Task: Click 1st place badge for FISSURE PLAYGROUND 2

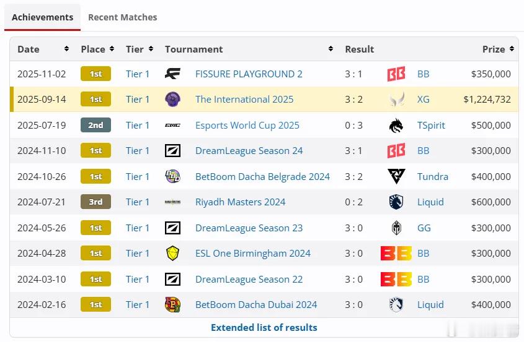Action: tap(95, 74)
